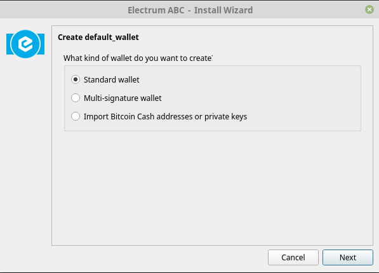This screenshot has height=273, width=379.
Task: Click the blank title bar area left of title
Action: click(63, 10)
